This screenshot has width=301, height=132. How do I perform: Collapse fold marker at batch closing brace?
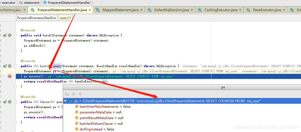[x=16, y=51]
